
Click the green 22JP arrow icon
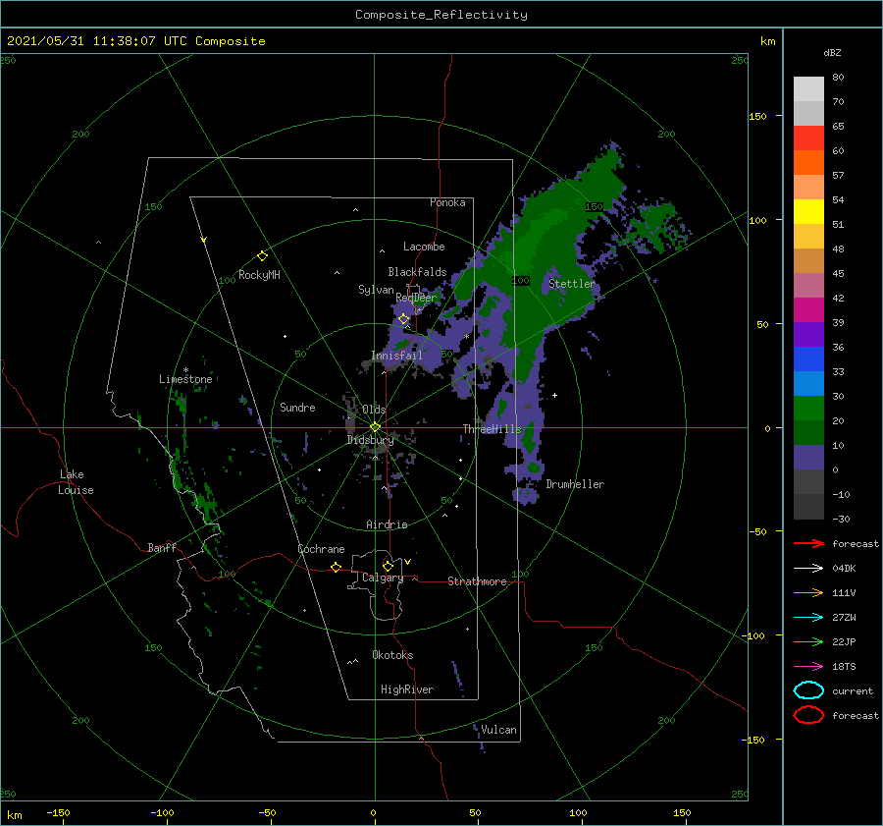coord(808,641)
